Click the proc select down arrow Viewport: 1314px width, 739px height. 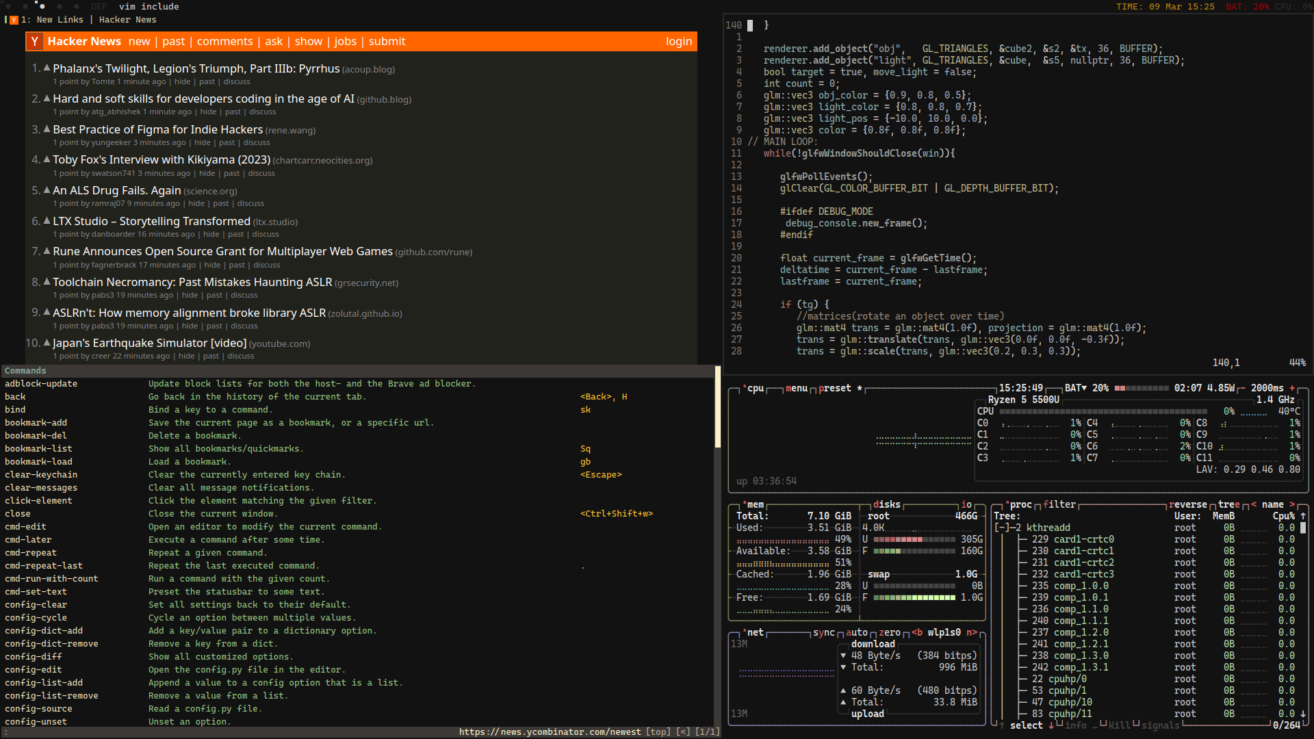[x=1051, y=725]
